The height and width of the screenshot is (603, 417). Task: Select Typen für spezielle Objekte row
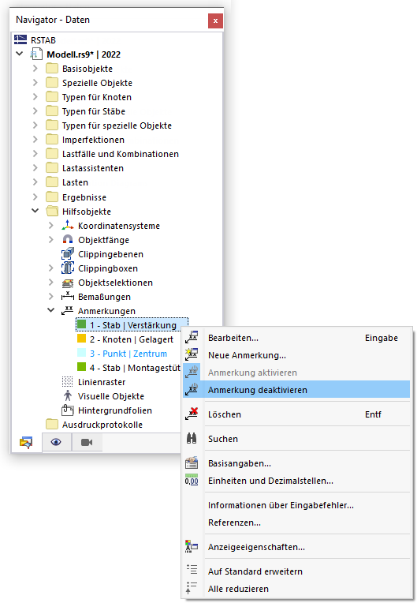pos(117,125)
